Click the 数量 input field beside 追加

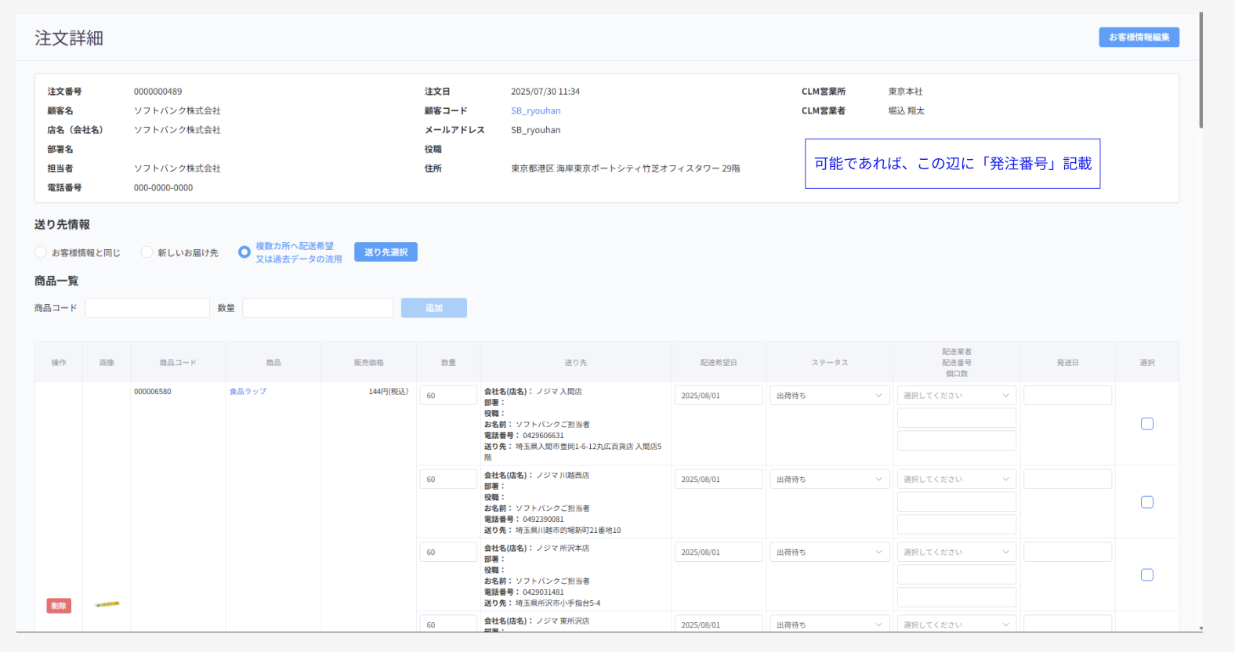click(x=317, y=308)
